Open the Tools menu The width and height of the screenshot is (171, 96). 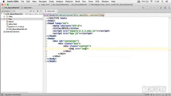(x=91, y=2)
